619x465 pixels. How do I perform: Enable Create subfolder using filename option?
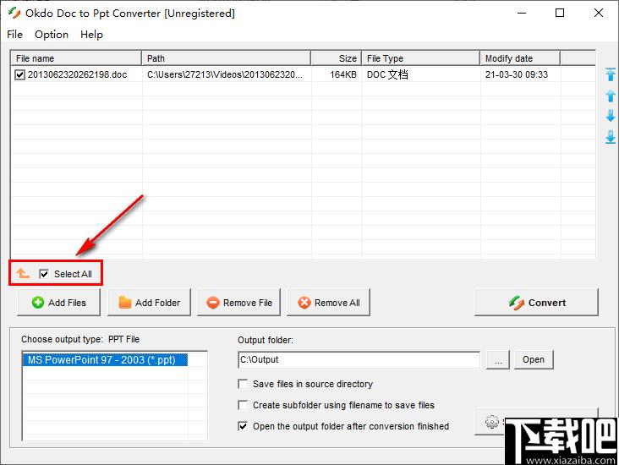(243, 405)
